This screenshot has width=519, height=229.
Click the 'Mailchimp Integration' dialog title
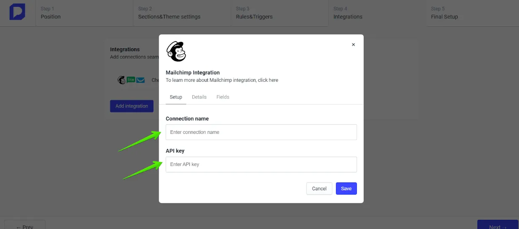pos(193,73)
